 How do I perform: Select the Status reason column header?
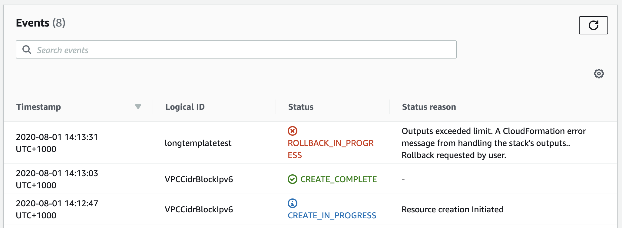[429, 107]
